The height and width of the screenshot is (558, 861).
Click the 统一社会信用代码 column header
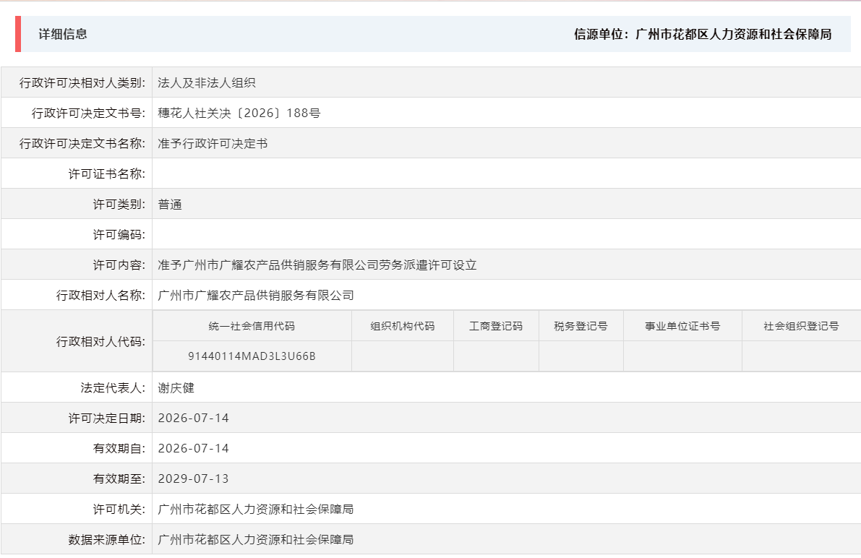(x=252, y=326)
